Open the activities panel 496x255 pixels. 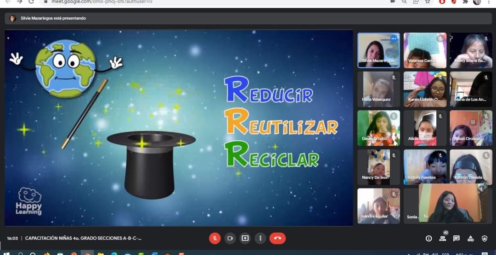(470, 238)
